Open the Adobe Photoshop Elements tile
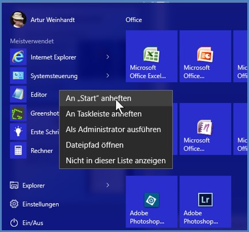Viewport: 249px width, 232px height. (152, 201)
